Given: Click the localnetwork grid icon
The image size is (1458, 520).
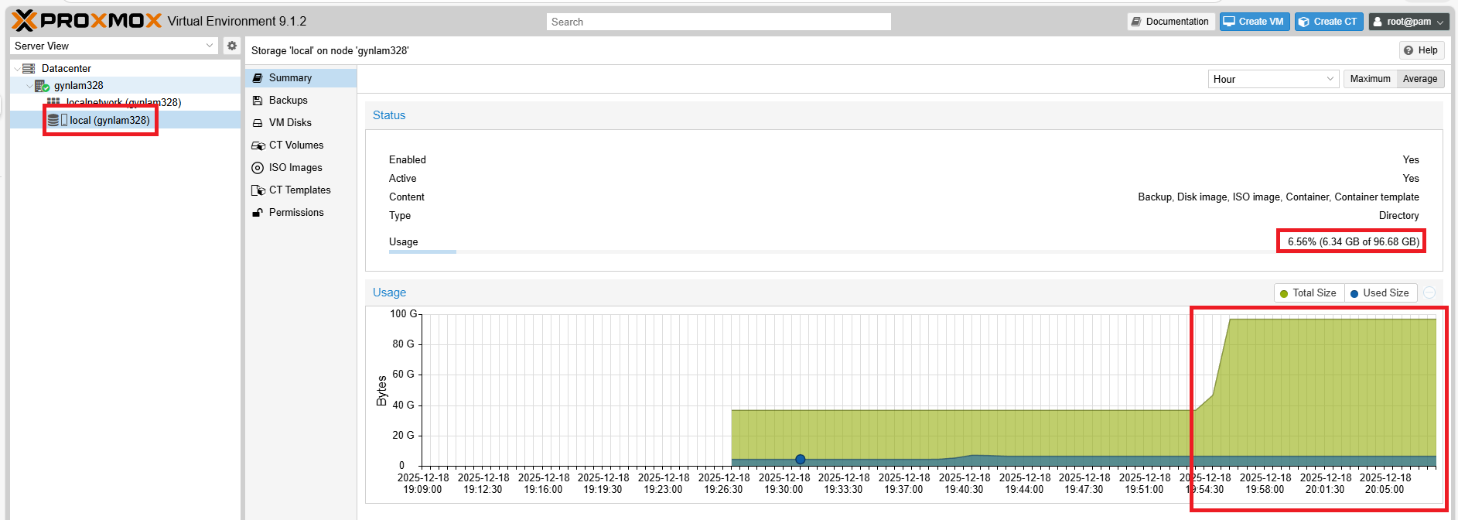Looking at the screenshot, I should [x=53, y=102].
